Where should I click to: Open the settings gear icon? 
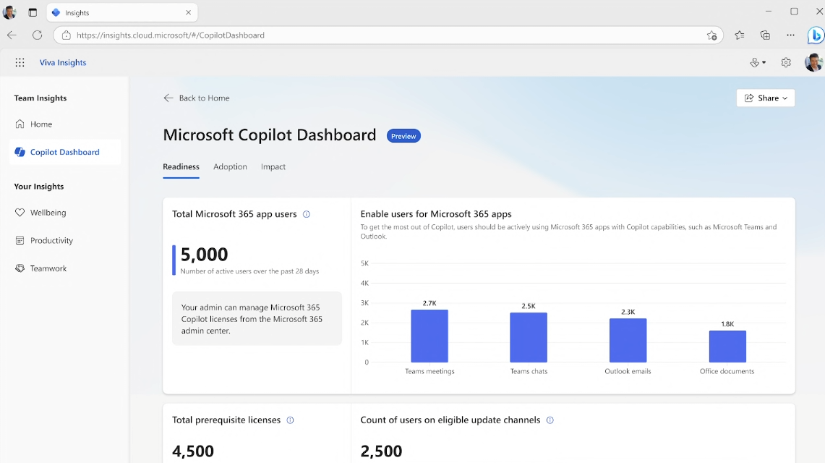tap(786, 63)
